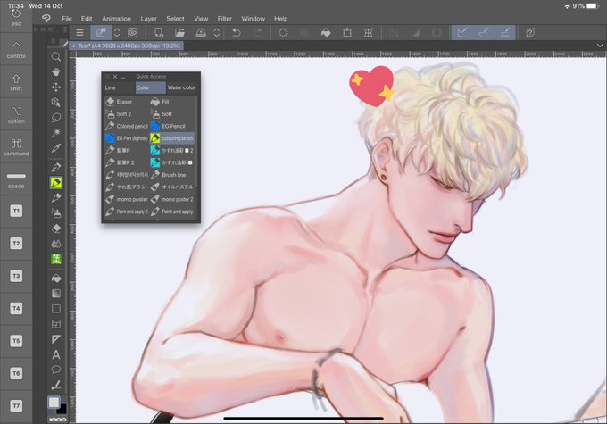Select the Eraser tool in the left toolbar
This screenshot has width=607, height=424.
56,229
